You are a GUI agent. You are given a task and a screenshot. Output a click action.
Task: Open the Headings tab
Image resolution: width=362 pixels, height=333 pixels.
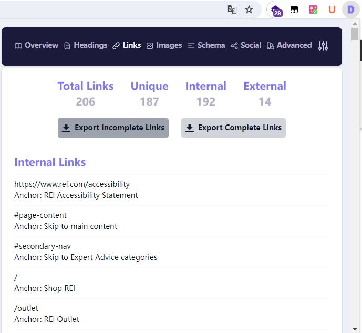86,45
